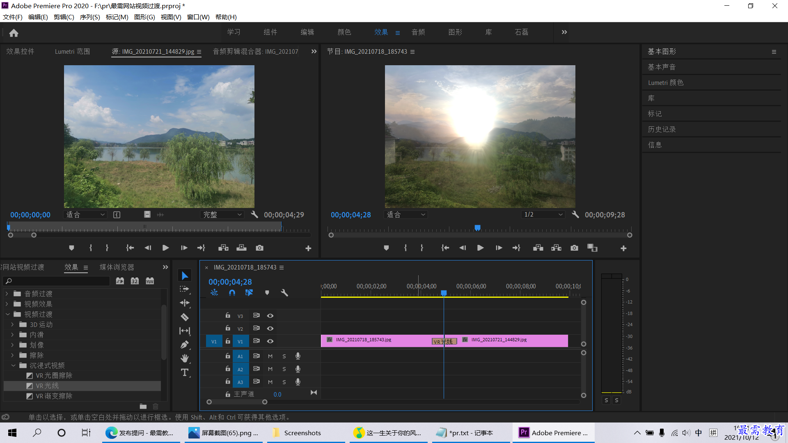Expand the 3D 运动 folder
Screen dimensions: 788x443
coord(12,324)
